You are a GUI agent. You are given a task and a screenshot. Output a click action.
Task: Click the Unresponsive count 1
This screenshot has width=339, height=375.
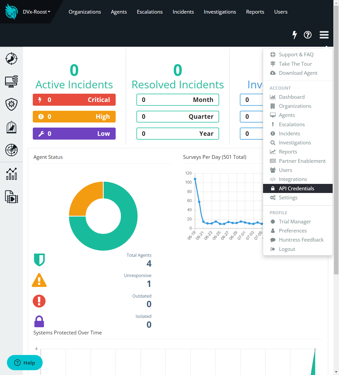click(149, 284)
